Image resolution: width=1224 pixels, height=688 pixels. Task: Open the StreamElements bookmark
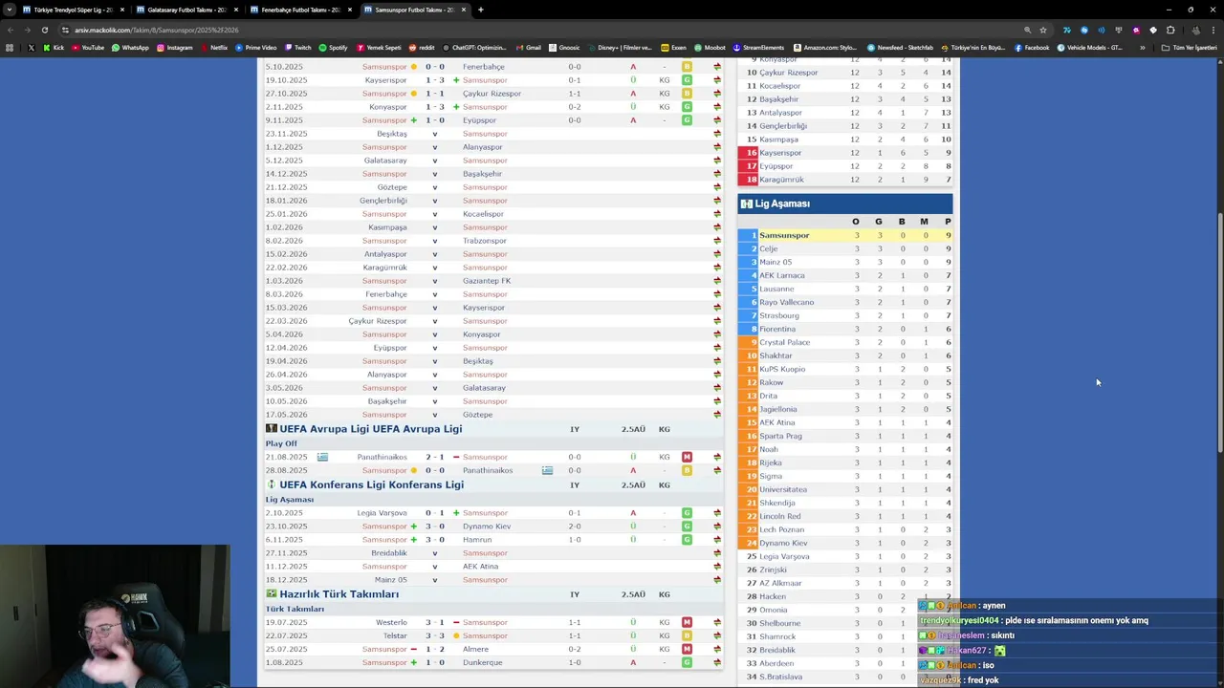[758, 48]
